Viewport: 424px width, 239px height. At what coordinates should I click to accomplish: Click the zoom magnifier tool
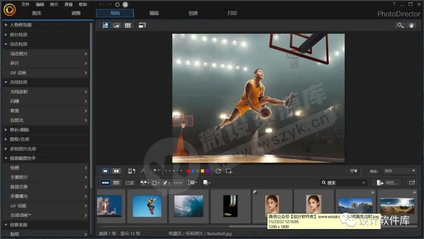click(400, 25)
